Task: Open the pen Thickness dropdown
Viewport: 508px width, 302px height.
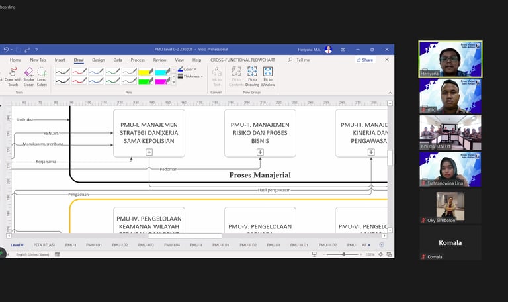Action: coord(190,77)
